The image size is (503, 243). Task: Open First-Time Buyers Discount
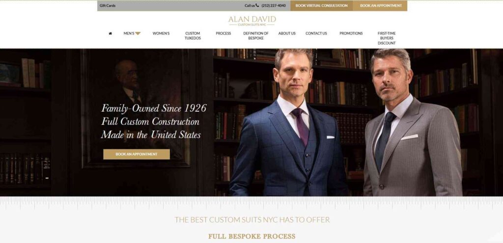point(387,38)
